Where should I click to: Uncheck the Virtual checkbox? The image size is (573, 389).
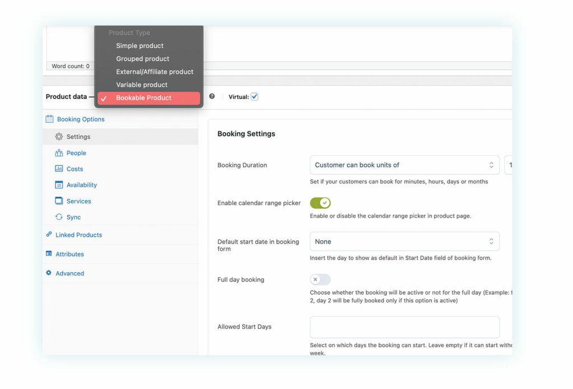(x=255, y=97)
